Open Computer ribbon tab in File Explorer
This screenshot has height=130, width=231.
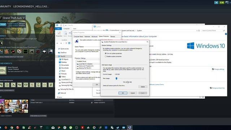[x=66, y=29]
